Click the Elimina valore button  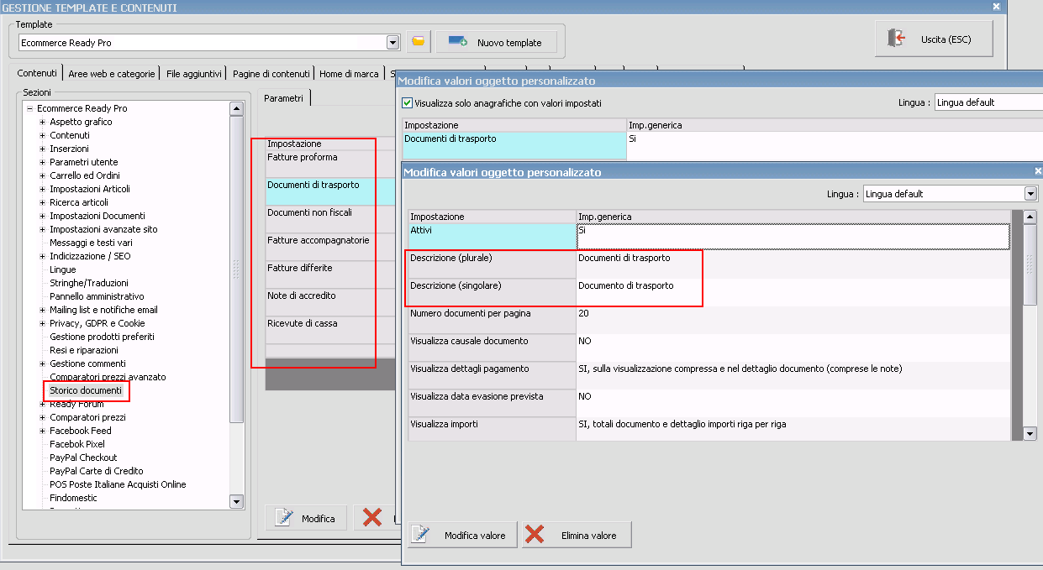[577, 535]
